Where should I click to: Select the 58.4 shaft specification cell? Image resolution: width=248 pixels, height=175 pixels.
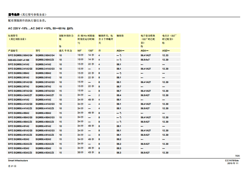pos(119,95)
